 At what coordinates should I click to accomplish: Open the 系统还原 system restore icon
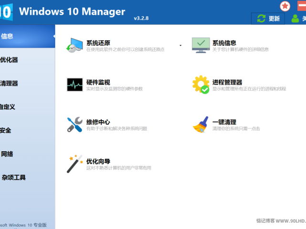coord(74,45)
